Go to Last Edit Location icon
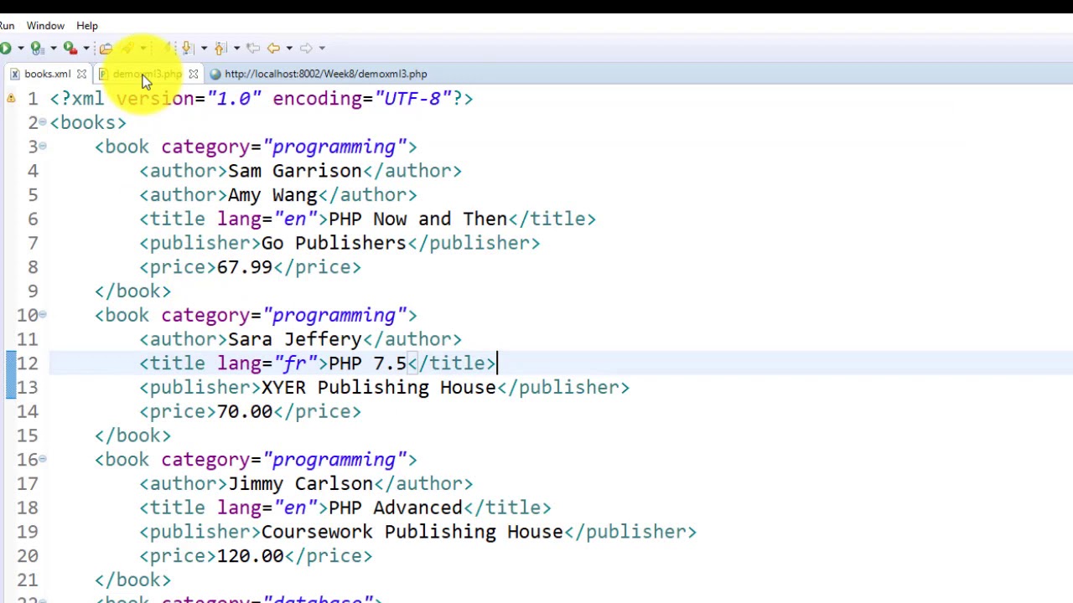The image size is (1073, 603). tap(253, 48)
